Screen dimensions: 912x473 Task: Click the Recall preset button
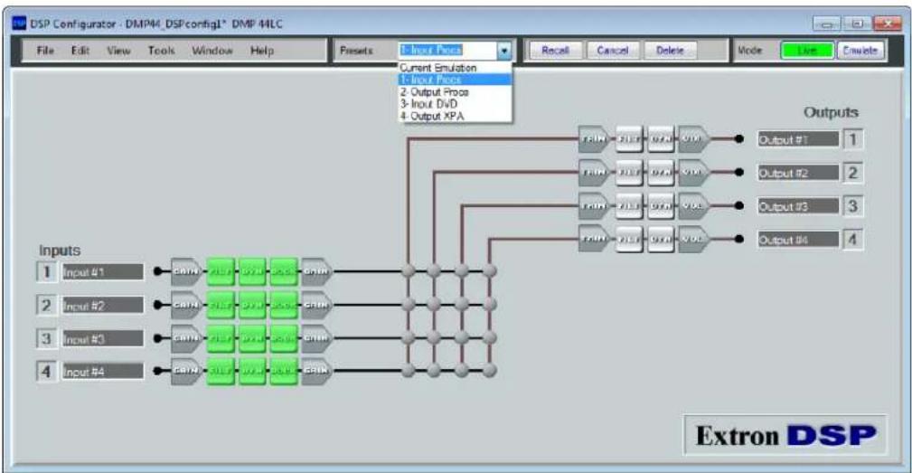(x=555, y=51)
